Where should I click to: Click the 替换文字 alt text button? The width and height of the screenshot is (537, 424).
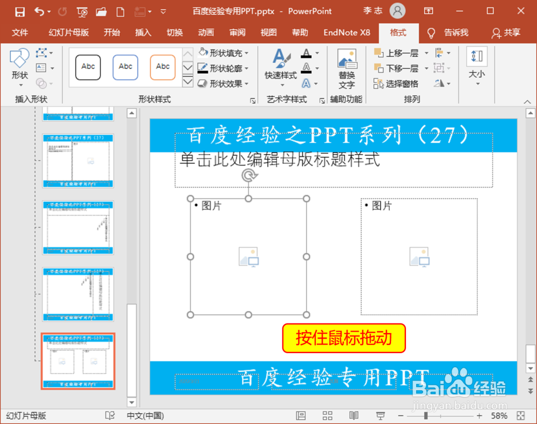pyautogui.click(x=347, y=69)
